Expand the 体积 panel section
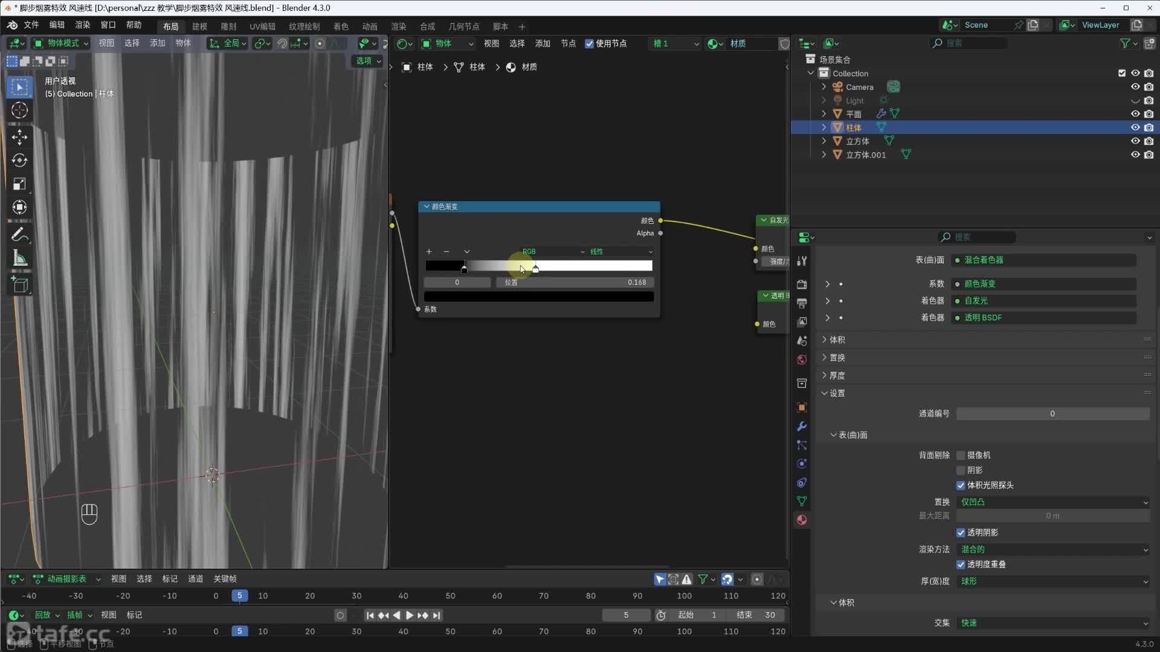This screenshot has height=652, width=1160. pos(837,340)
